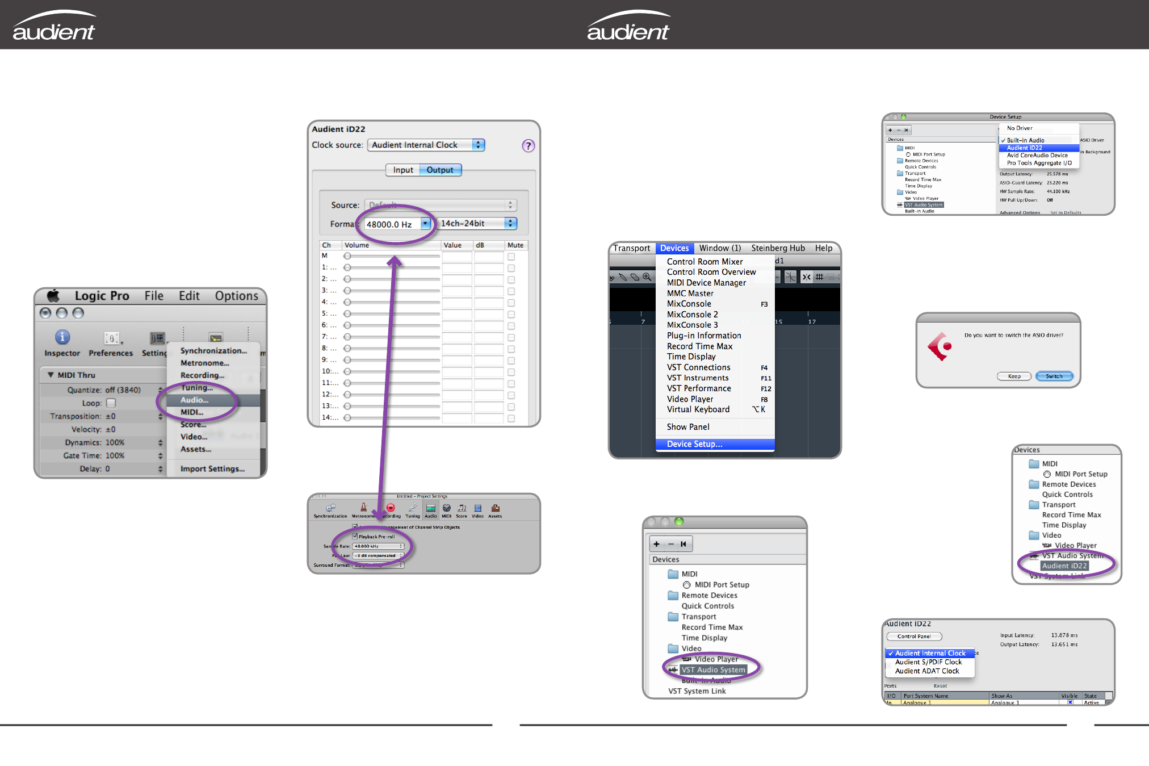The width and height of the screenshot is (1149, 766).
Task: Choose Import Settings... in Logic menu
Action: 212,469
